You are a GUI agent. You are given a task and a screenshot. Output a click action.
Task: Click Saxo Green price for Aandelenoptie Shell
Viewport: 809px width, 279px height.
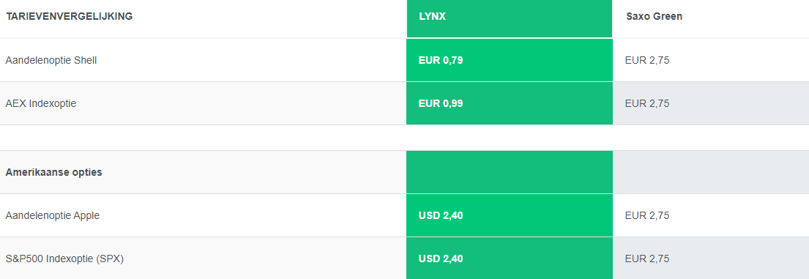pos(647,60)
